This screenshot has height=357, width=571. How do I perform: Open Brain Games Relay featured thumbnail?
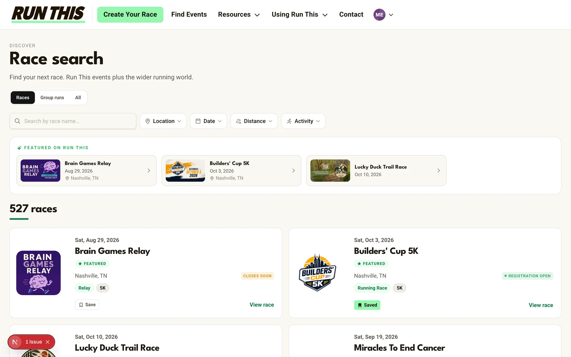click(x=40, y=170)
